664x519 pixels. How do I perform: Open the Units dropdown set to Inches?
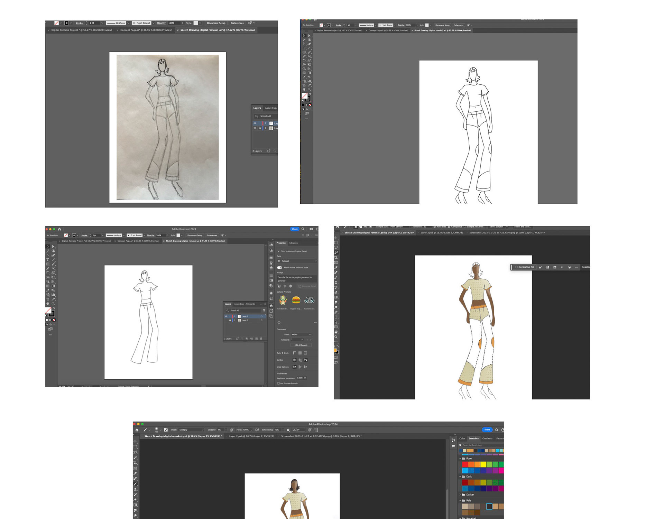click(x=301, y=334)
